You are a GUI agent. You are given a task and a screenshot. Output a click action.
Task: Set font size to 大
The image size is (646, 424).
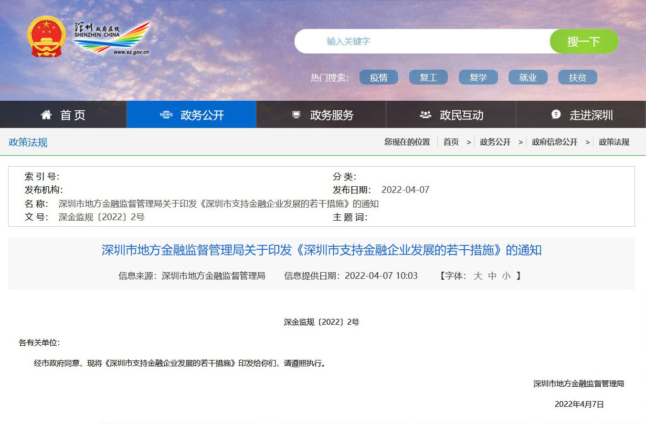(x=478, y=276)
